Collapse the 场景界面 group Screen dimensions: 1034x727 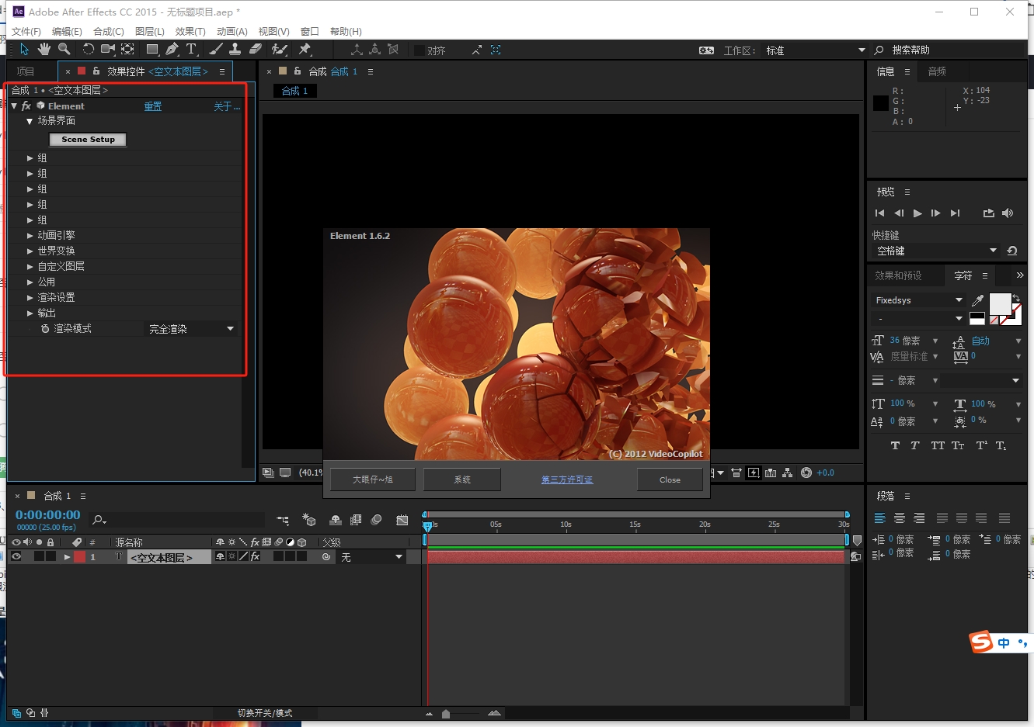[x=30, y=121]
